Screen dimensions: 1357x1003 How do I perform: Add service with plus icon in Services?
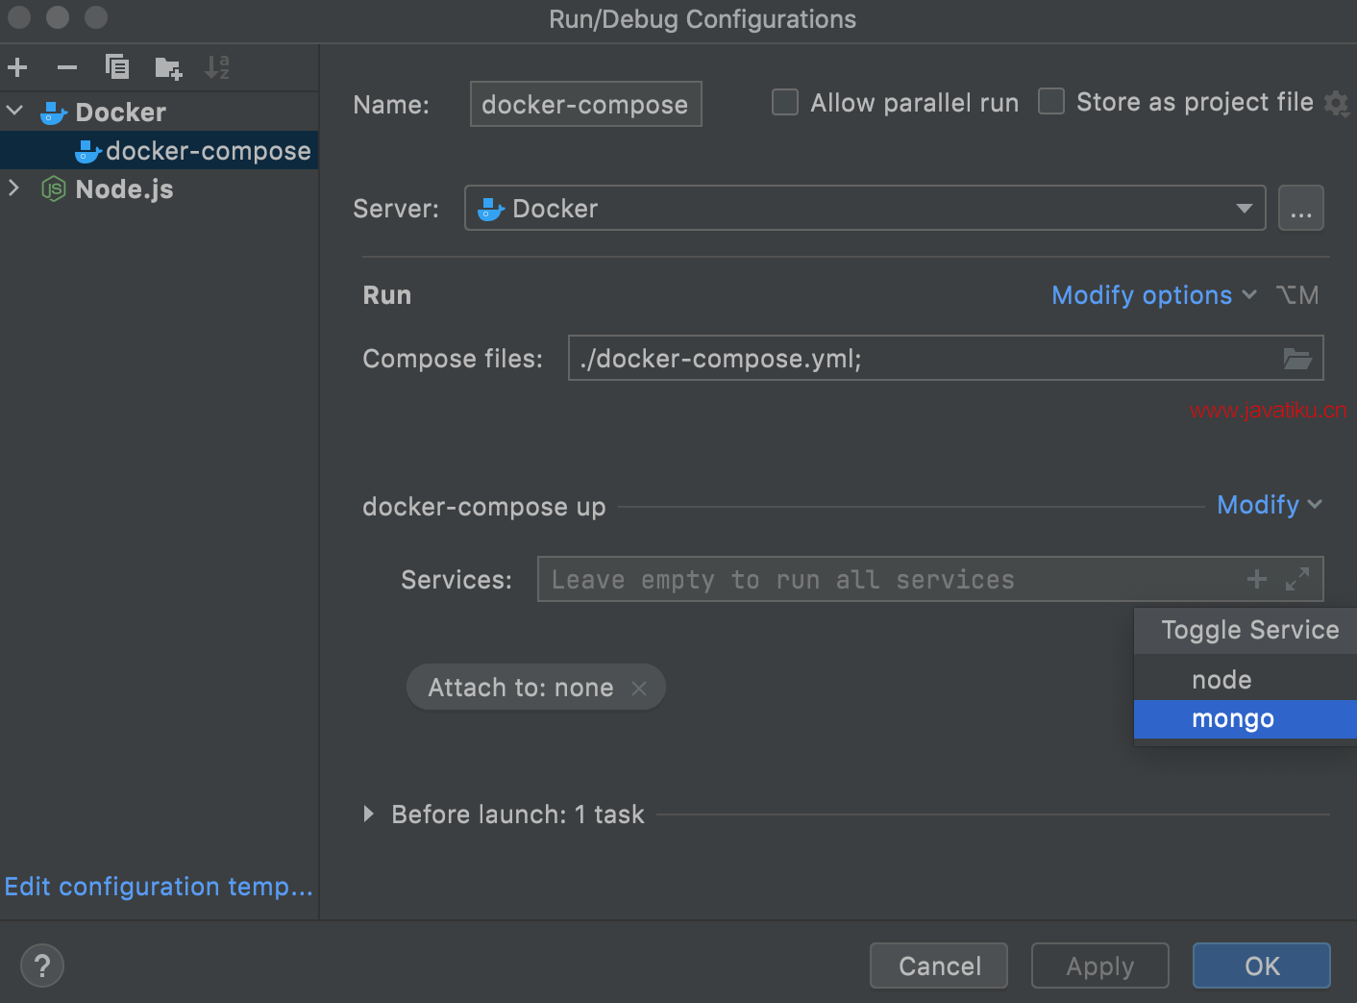tap(1256, 579)
